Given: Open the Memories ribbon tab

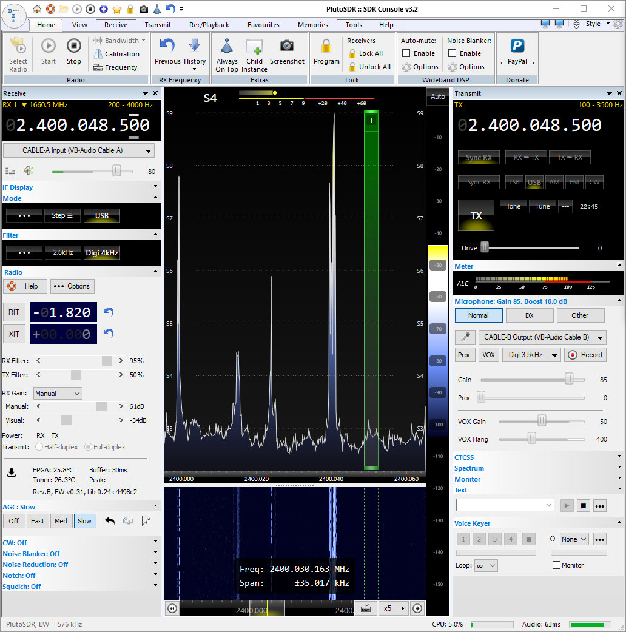Looking at the screenshot, I should (x=312, y=25).
